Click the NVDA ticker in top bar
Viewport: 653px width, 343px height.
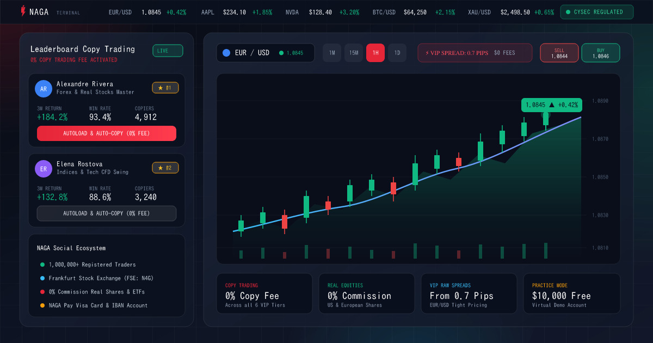click(x=322, y=12)
